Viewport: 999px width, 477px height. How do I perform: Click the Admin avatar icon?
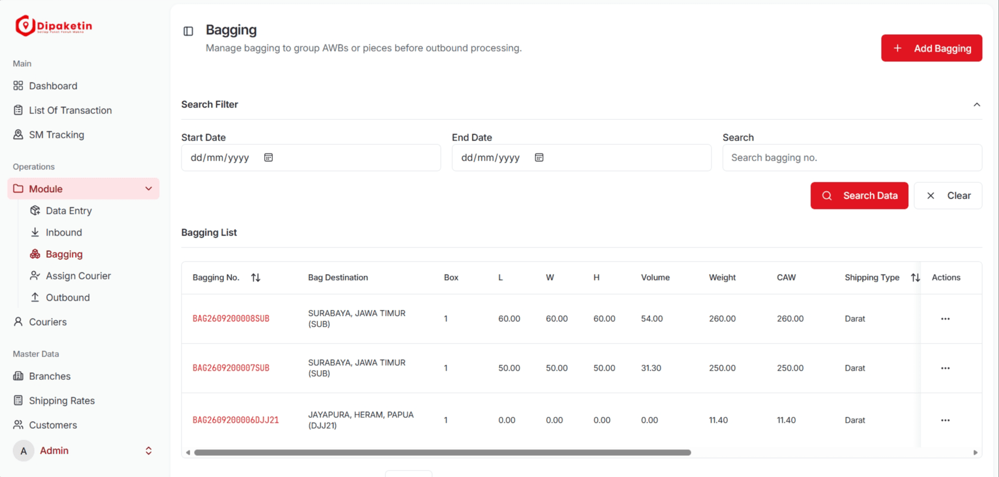(x=23, y=450)
